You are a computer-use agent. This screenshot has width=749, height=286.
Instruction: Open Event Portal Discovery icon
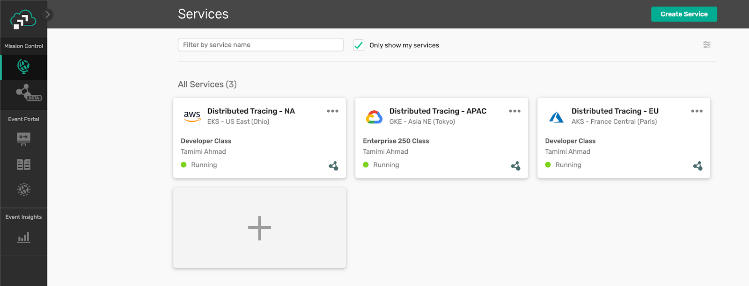23,189
